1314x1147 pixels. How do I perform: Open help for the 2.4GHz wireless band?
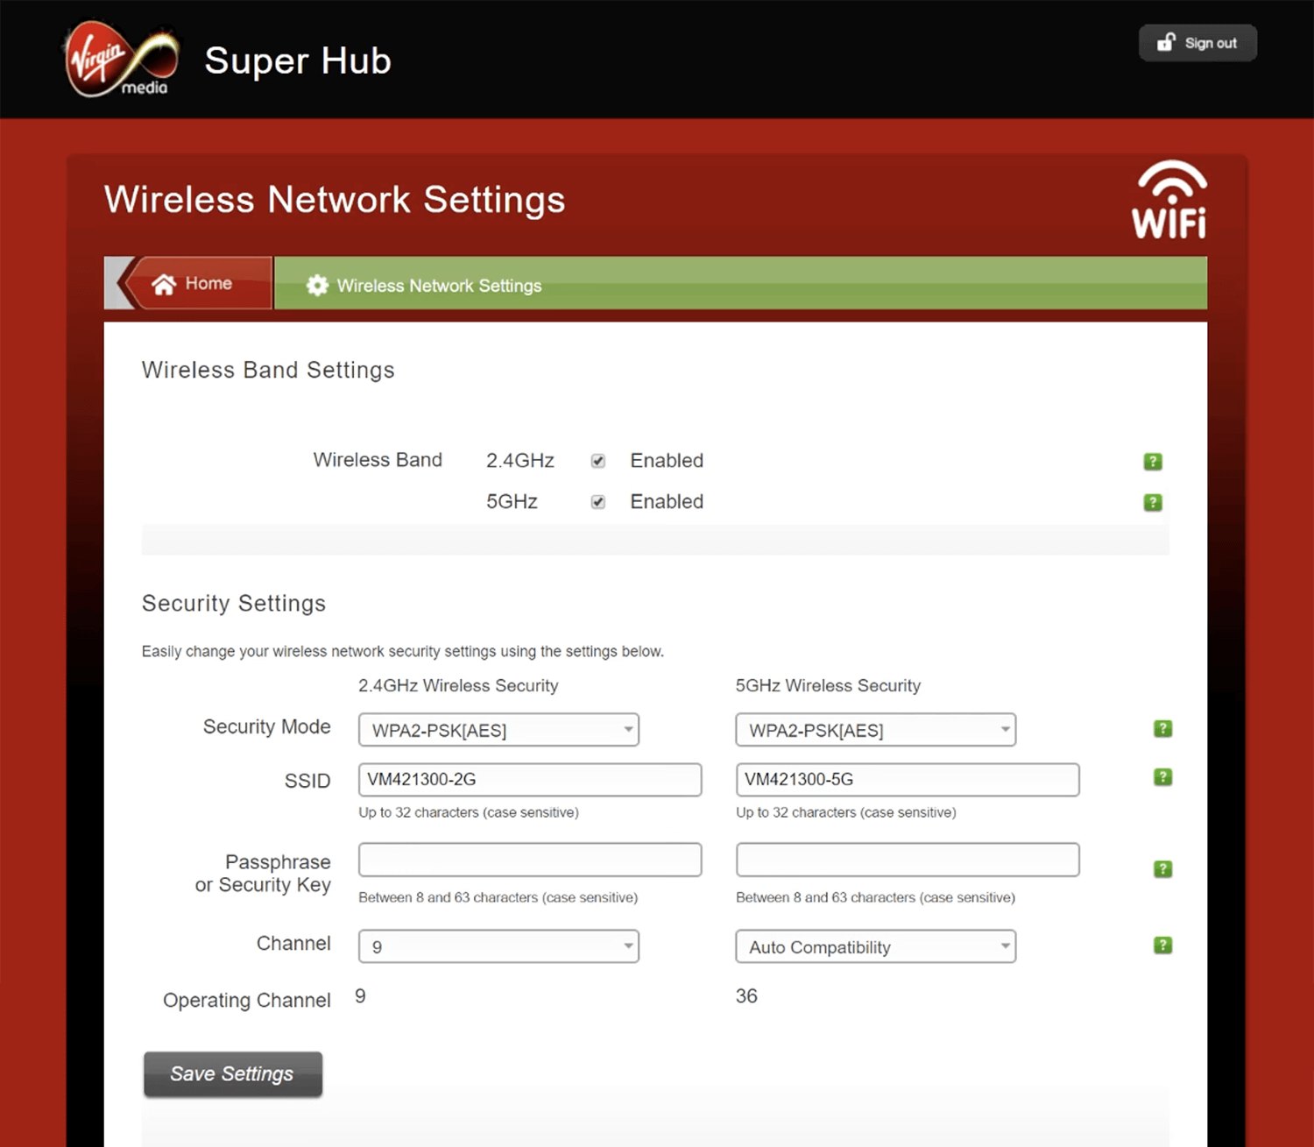1153,461
